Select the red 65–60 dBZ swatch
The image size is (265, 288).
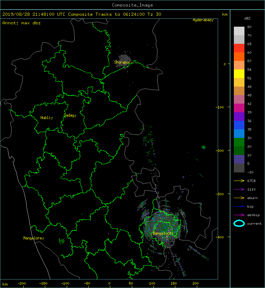click(x=239, y=48)
